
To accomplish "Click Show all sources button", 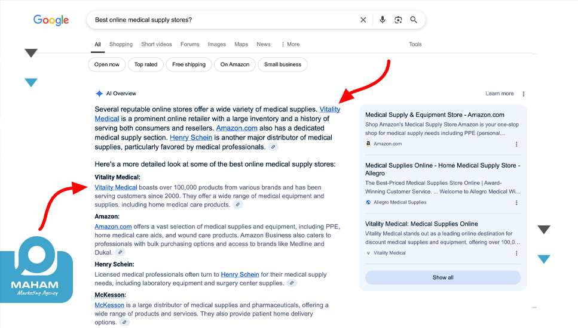I will click(443, 278).
